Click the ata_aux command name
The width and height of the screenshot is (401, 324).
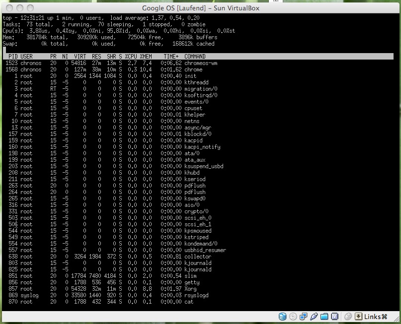coord(195,160)
